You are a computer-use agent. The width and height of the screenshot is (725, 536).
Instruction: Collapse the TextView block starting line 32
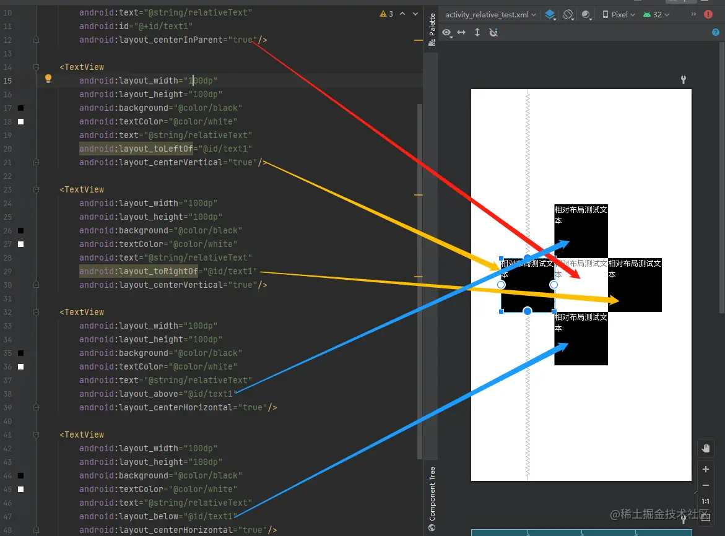(36, 313)
